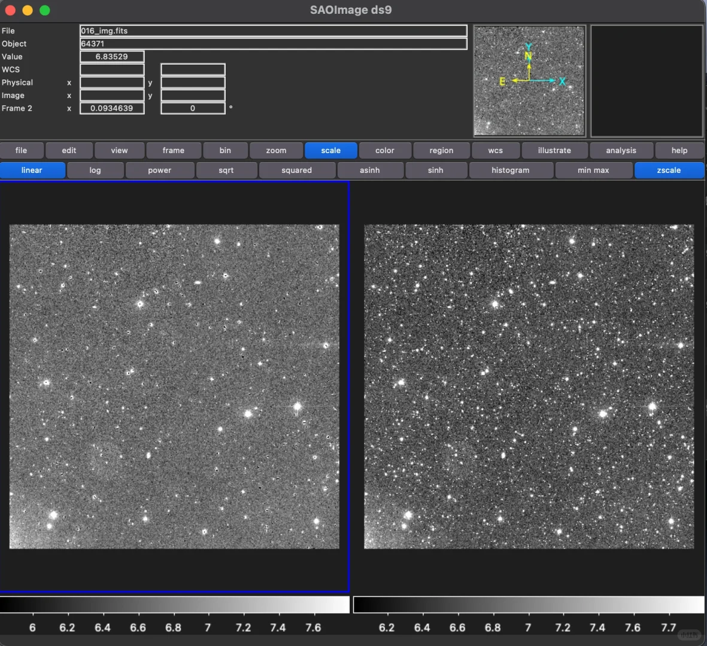Viewport: 707px width, 646px height.
Task: Click the panner thumbnail image
Action: point(529,81)
